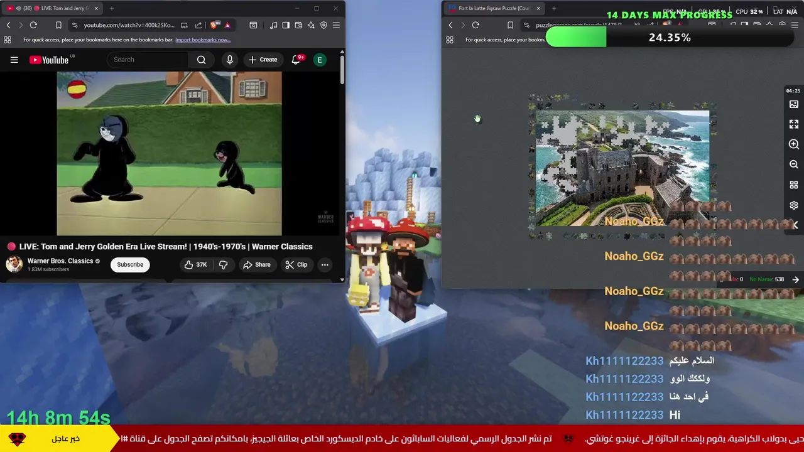The height and width of the screenshot is (452, 804).
Task: Click share icon in YouTube address bar
Action: pyautogui.click(x=198, y=25)
